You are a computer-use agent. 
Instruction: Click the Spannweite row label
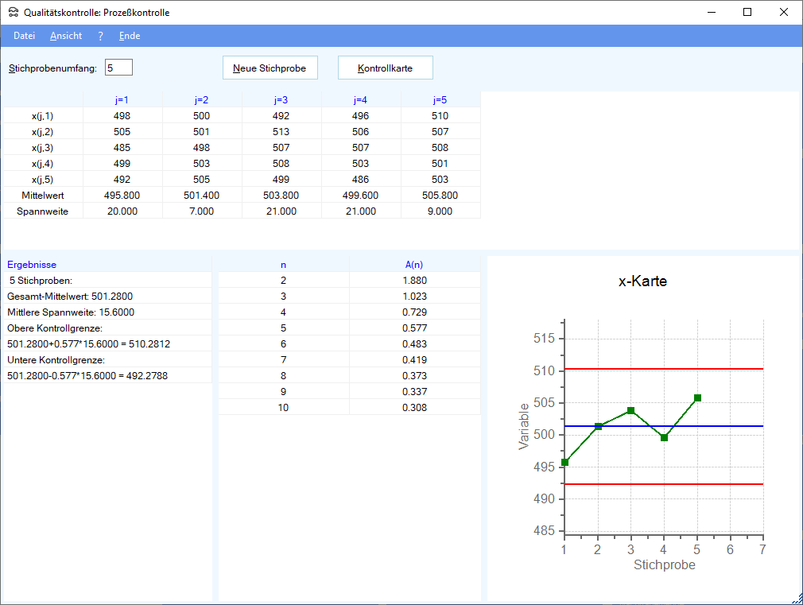[43, 211]
